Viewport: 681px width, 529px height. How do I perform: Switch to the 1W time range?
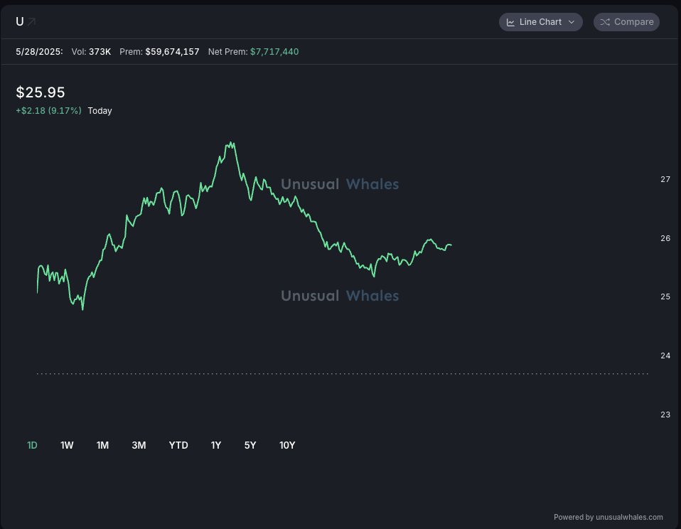coord(67,445)
